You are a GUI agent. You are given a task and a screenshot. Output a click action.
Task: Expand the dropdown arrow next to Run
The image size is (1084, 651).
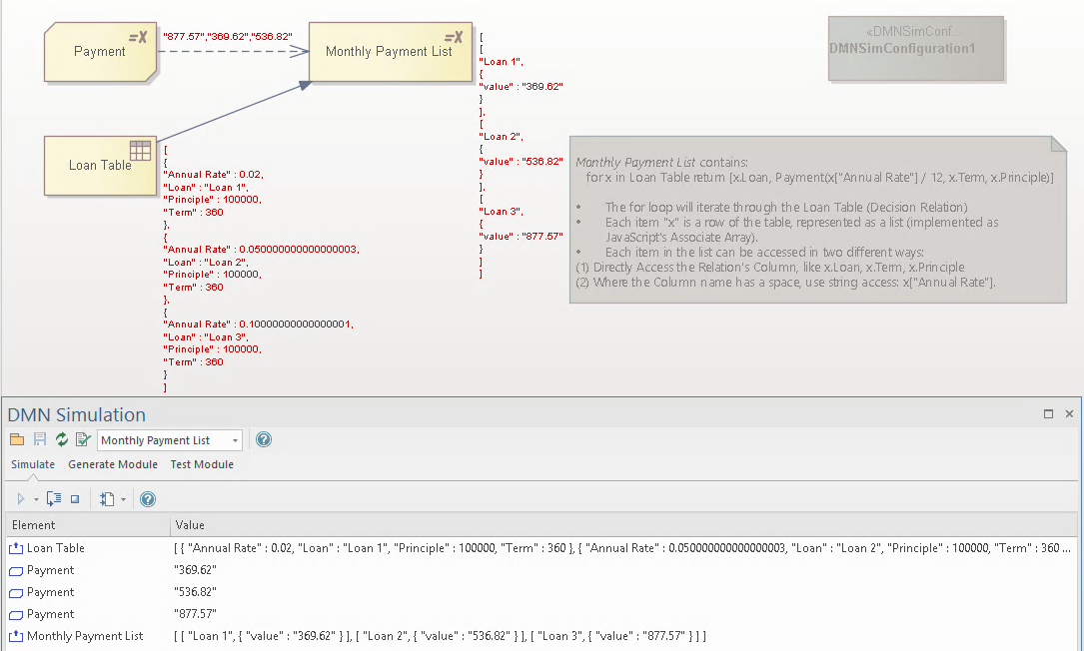[x=36, y=499]
